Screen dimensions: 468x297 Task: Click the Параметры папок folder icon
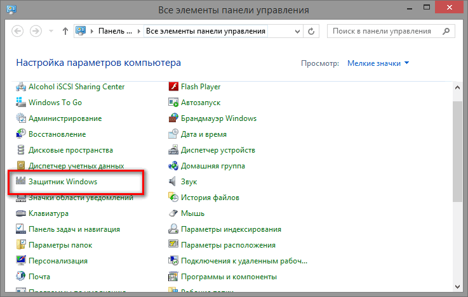click(21, 244)
